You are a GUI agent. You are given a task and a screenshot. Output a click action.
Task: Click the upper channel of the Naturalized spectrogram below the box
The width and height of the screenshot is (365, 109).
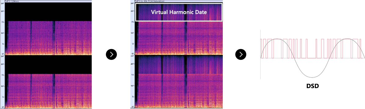click(179, 38)
